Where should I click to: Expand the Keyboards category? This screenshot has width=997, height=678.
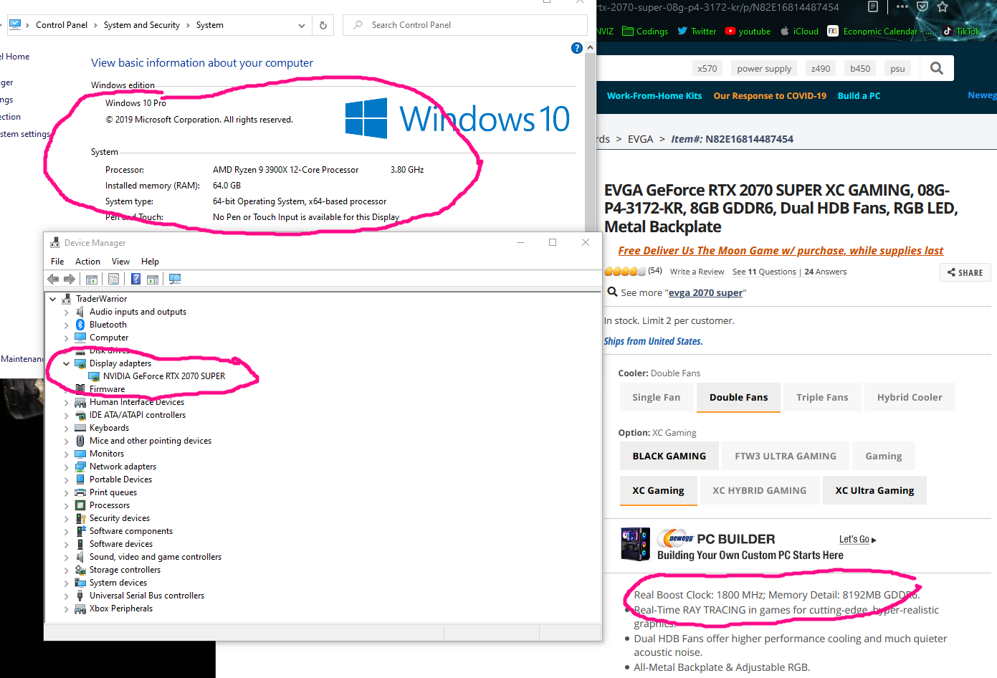click(67, 428)
